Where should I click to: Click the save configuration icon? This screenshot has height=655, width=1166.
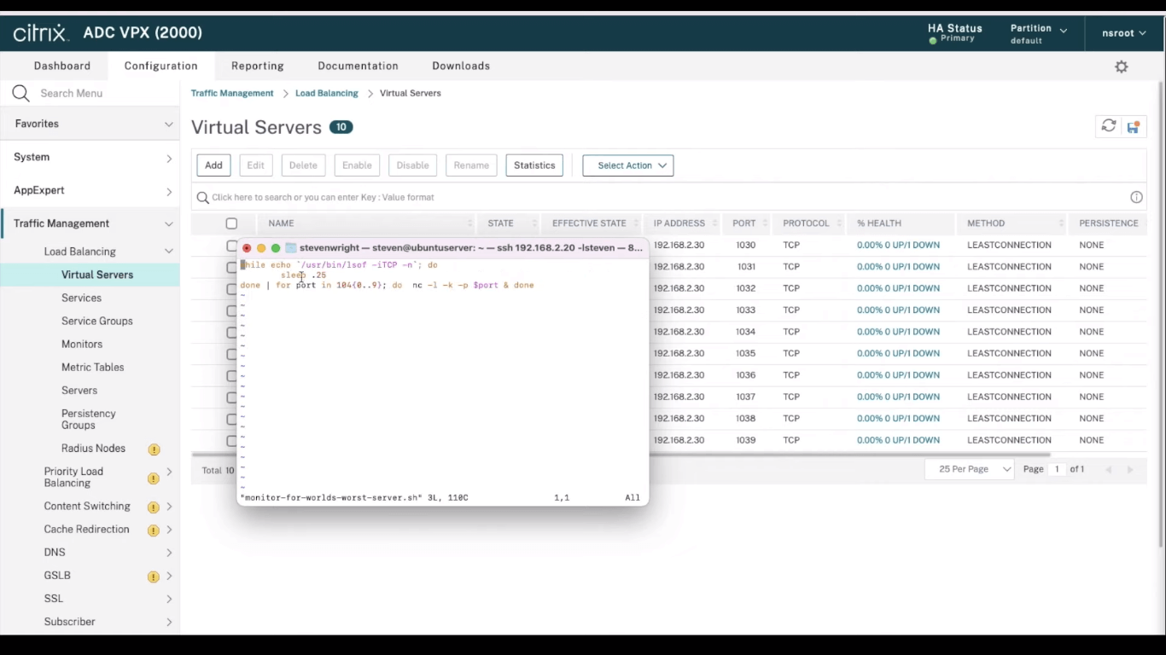(1134, 127)
